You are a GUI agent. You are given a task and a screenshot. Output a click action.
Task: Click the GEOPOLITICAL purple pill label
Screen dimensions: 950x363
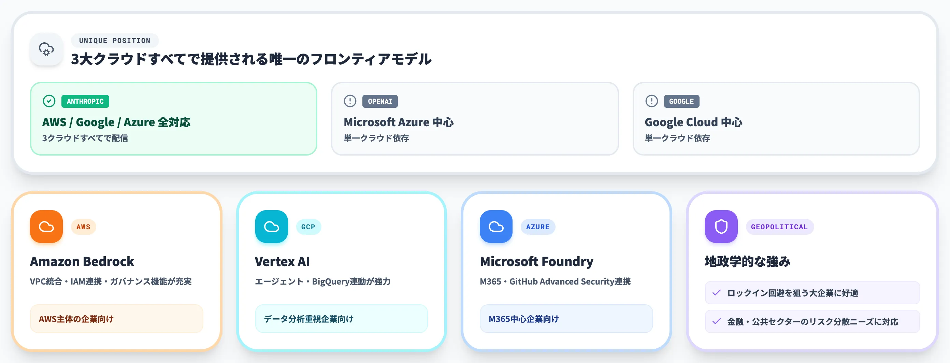(x=779, y=227)
